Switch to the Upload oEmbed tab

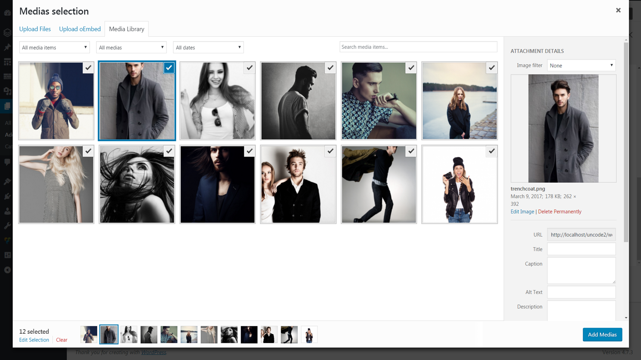tap(80, 29)
